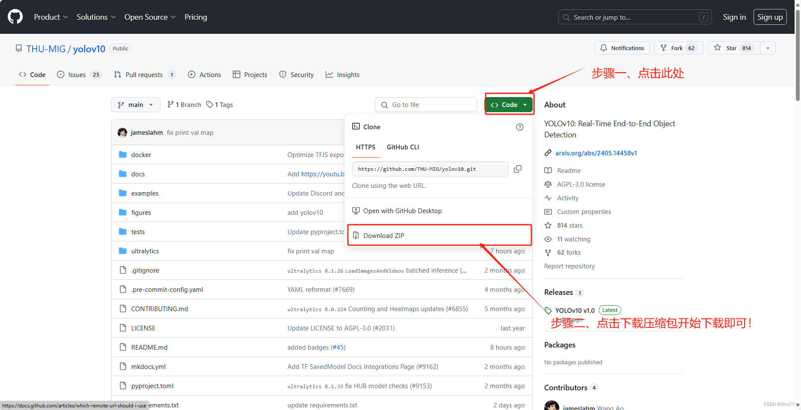801x410 pixels.
Task: Open the tests folder
Action: point(138,232)
